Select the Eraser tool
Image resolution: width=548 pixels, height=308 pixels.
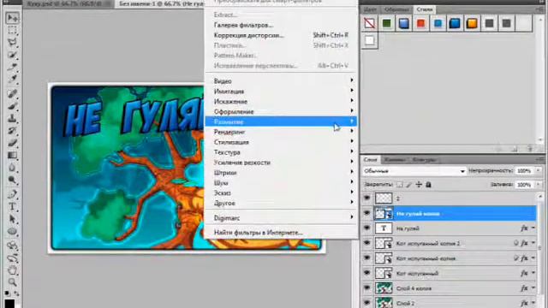coord(12,143)
